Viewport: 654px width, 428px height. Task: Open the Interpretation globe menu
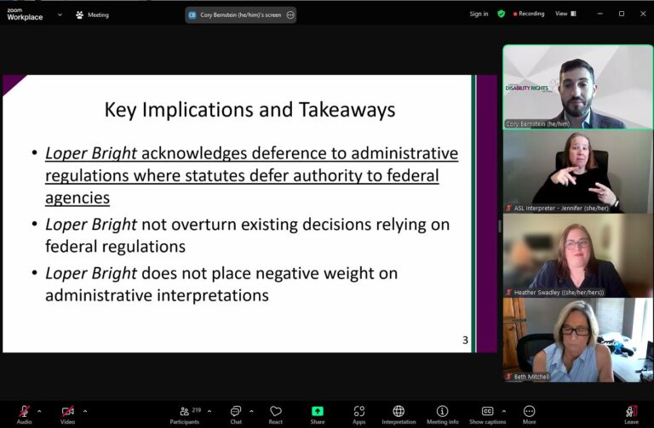pos(398,414)
